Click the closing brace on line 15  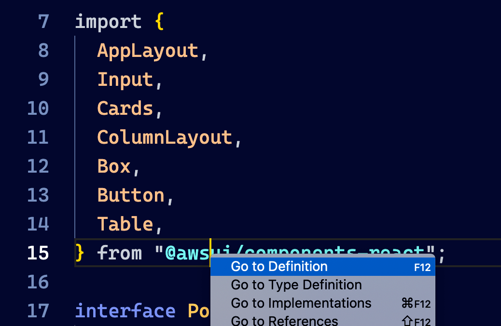78,253
